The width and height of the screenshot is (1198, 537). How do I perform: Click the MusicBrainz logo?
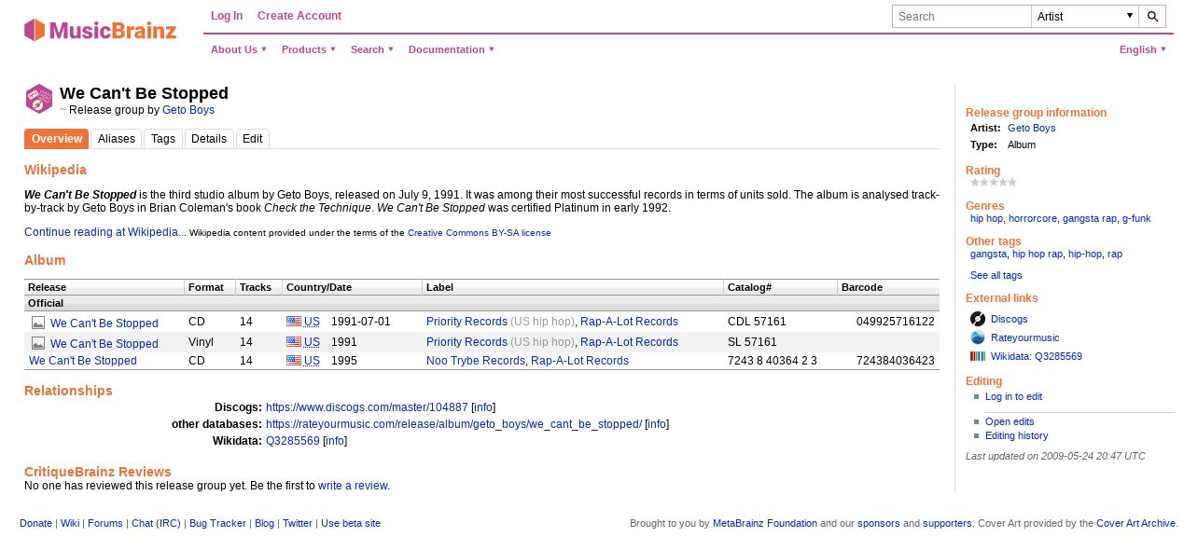tap(100, 30)
